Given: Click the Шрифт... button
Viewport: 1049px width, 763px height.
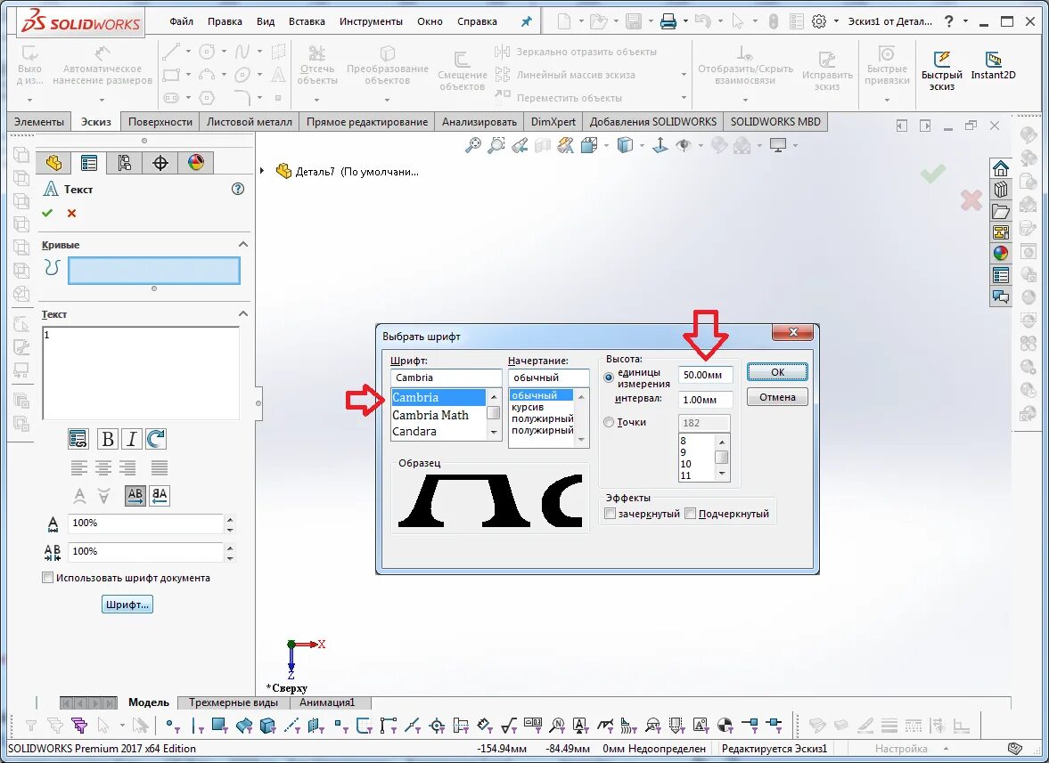Looking at the screenshot, I should 127,605.
